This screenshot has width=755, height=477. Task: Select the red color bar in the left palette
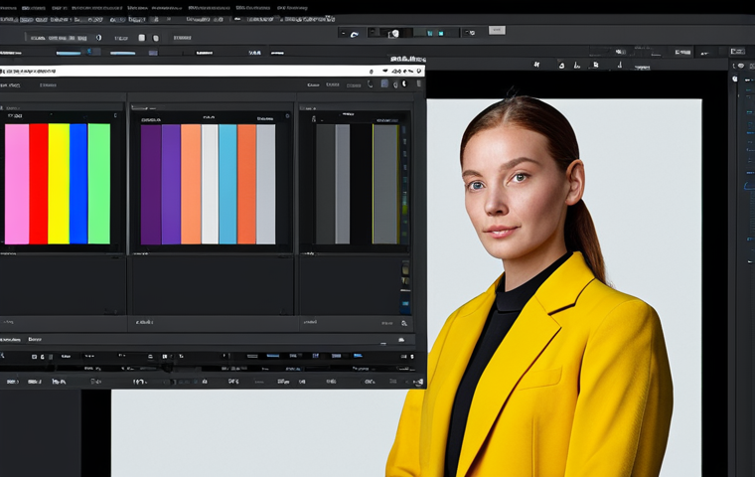coord(39,184)
